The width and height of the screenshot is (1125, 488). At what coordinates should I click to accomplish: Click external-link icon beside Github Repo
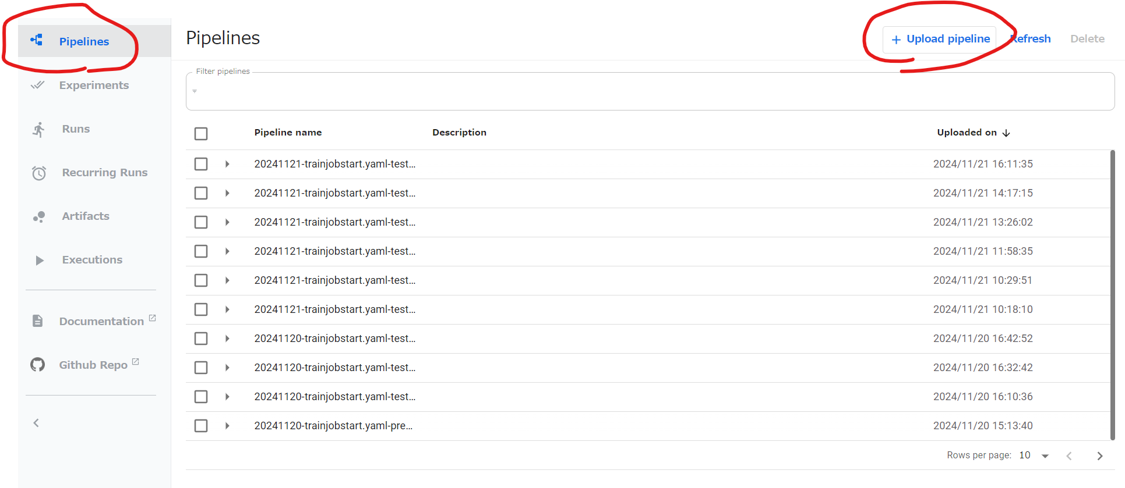pos(136,361)
